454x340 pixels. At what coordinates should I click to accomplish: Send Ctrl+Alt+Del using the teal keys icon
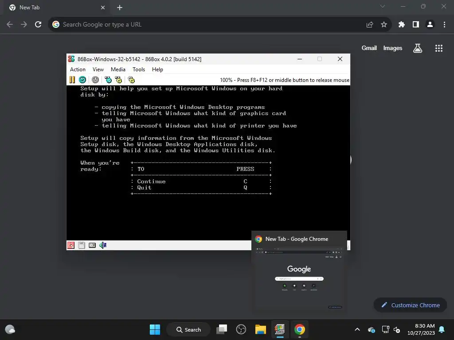click(108, 80)
